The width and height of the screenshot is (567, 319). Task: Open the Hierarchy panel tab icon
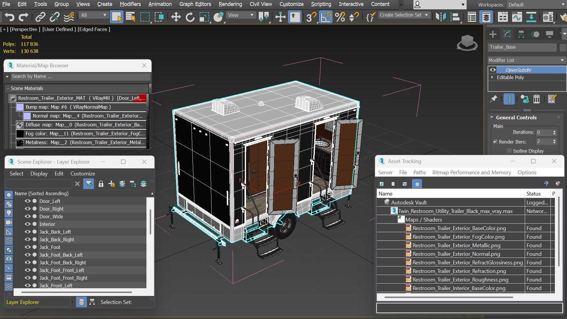click(521, 34)
